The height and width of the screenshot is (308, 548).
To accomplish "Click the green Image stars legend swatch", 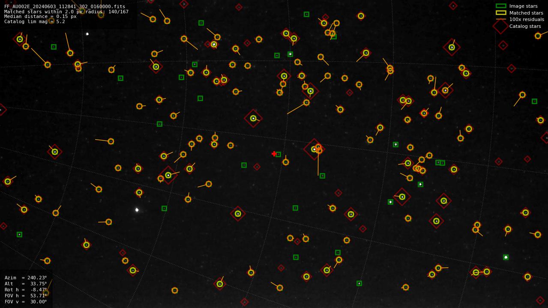I will pos(501,6).
